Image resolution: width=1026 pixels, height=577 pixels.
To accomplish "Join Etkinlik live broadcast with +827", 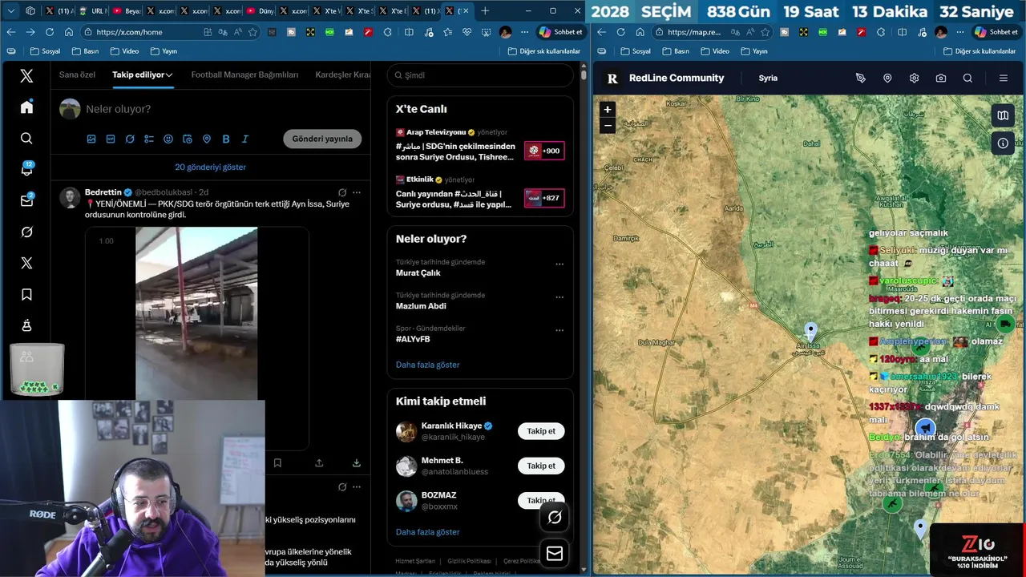I will (x=544, y=198).
